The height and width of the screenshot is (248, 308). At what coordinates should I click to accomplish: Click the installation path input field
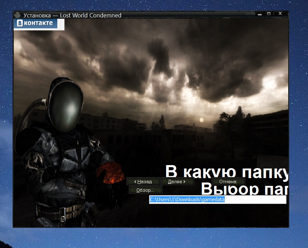(x=218, y=200)
